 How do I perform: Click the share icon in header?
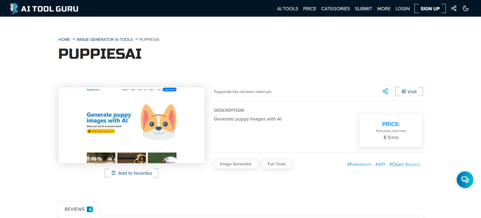[x=454, y=8]
